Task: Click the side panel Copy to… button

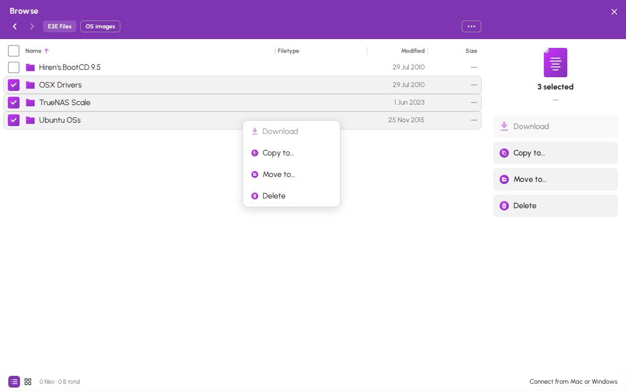Action: pos(556,153)
